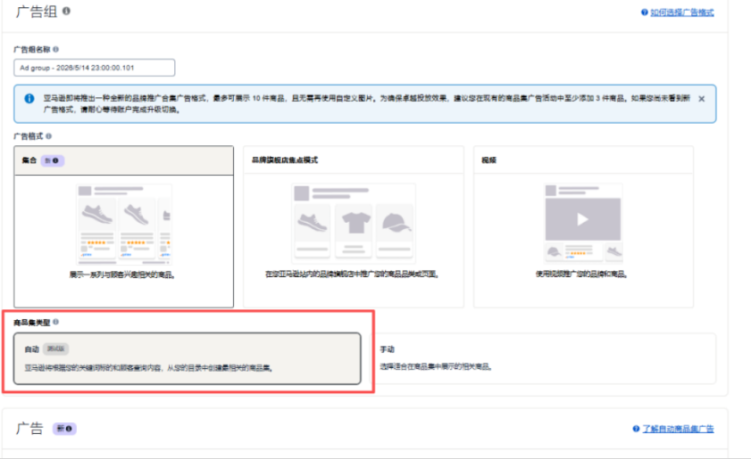The image size is (751, 459).
Task: Open the 了解自动商品集广告 link
Action: coord(678,429)
